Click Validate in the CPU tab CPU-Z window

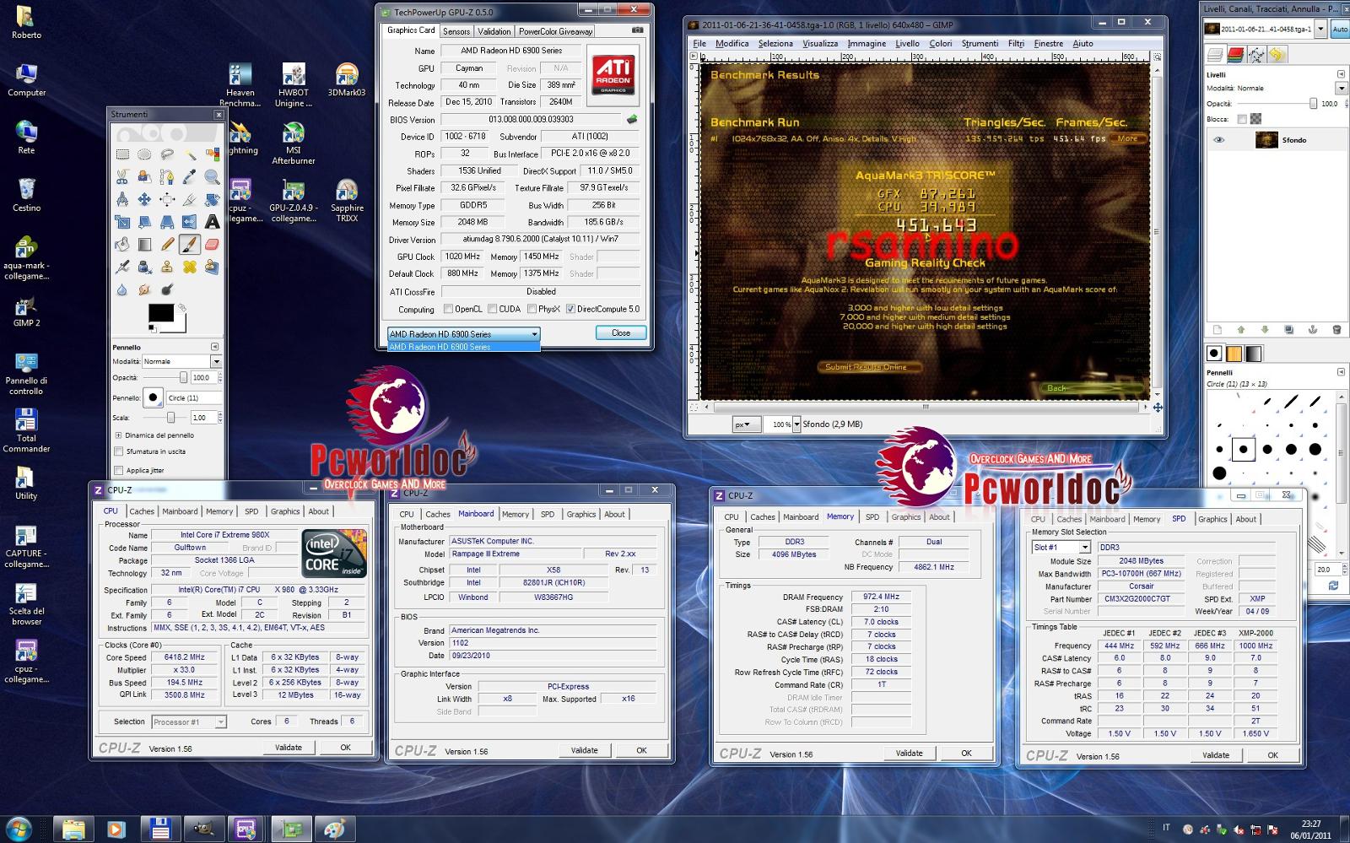click(289, 748)
